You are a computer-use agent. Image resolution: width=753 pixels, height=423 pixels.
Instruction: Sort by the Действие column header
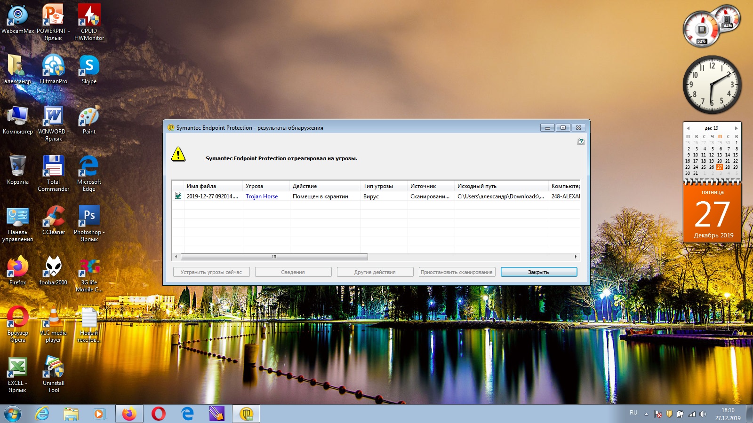click(x=325, y=186)
